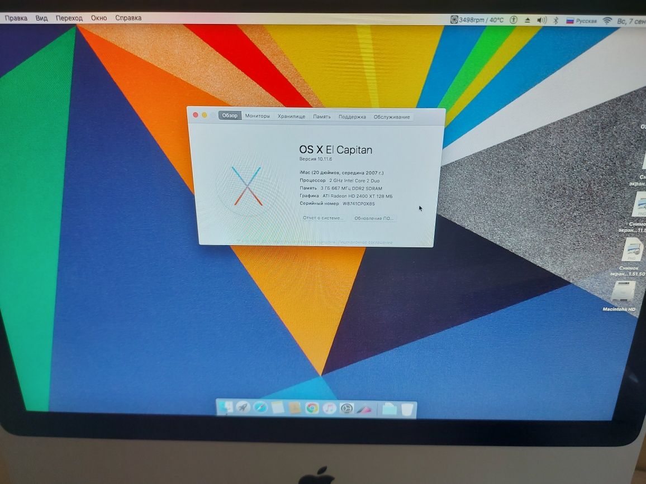646x484 pixels.
Task: Click the serial number W8741CP0X85
Action: pos(359,203)
